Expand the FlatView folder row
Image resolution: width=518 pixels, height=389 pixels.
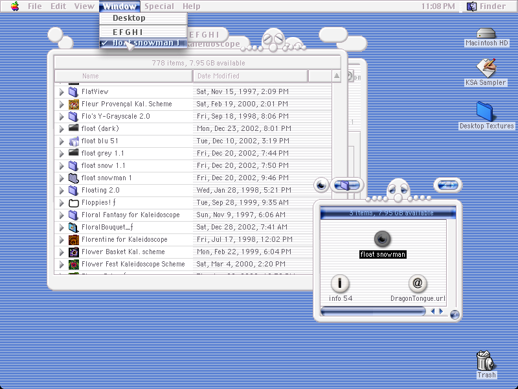point(62,92)
